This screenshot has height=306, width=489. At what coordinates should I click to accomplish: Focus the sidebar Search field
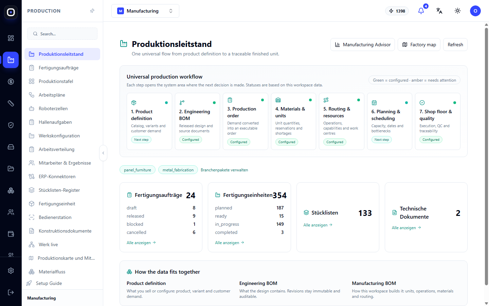tap(62, 34)
